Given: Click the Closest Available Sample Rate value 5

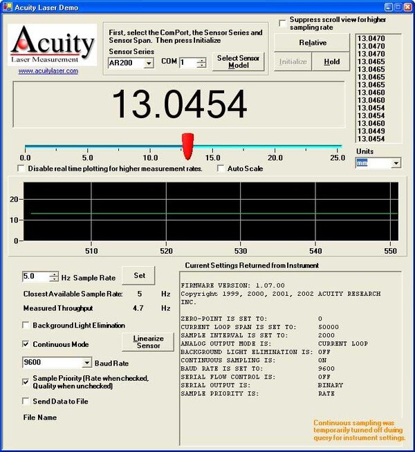Looking at the screenshot, I should (140, 294).
